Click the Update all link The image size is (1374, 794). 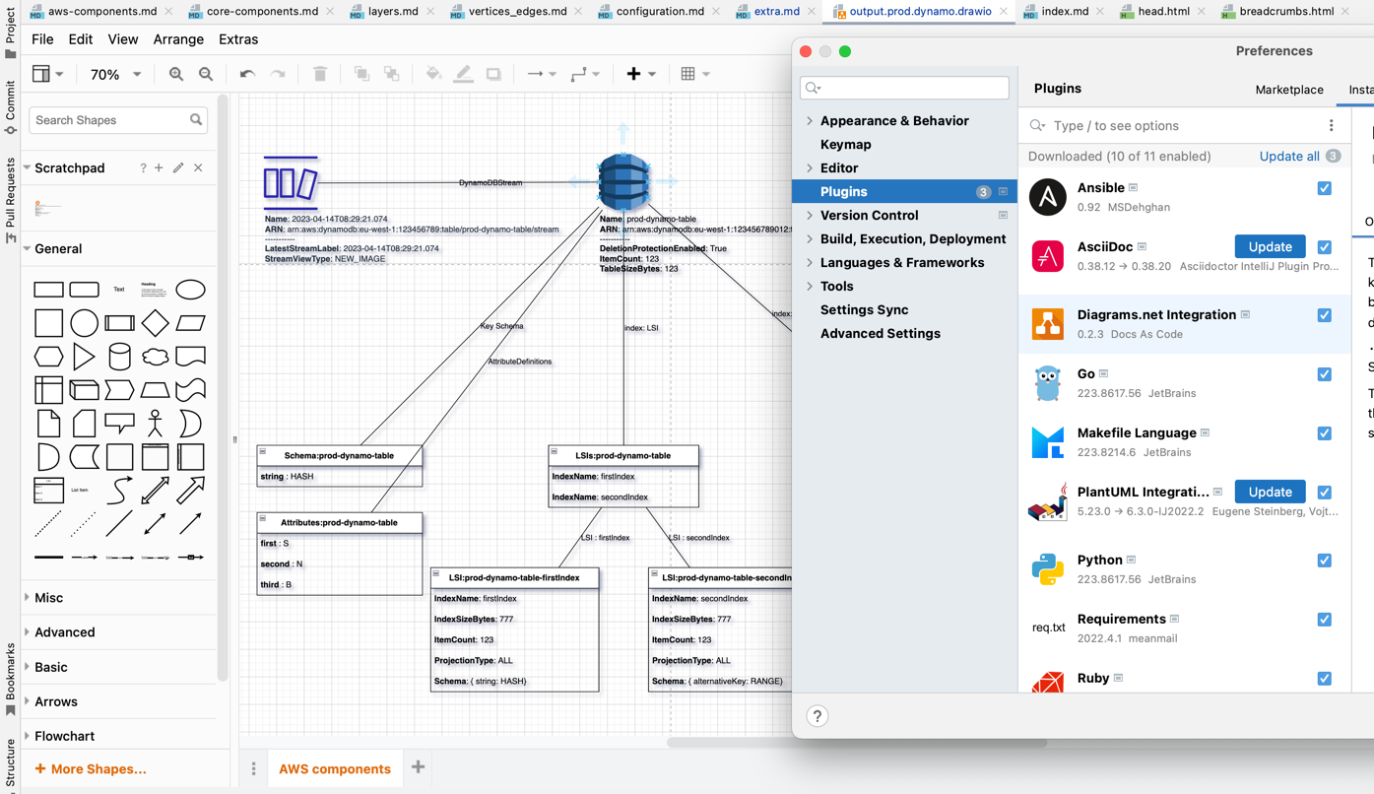tap(1288, 157)
